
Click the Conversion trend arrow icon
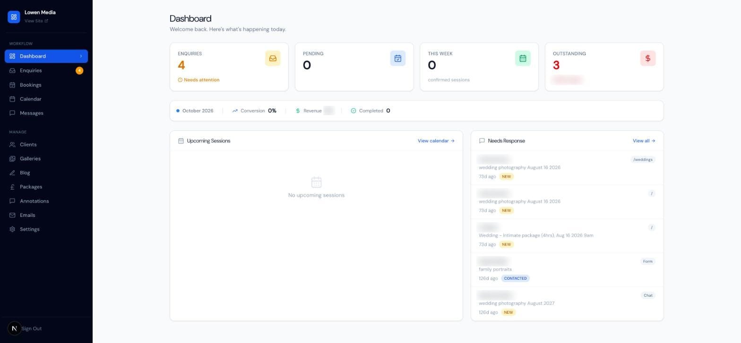point(235,111)
